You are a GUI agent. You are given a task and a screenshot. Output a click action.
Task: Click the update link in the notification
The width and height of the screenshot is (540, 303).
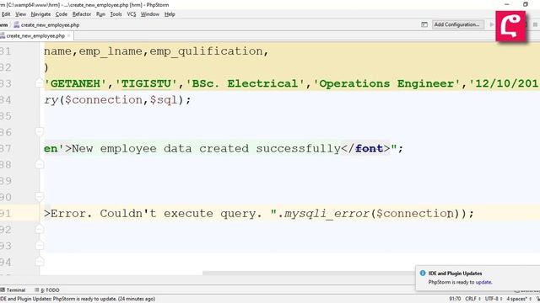483,282
